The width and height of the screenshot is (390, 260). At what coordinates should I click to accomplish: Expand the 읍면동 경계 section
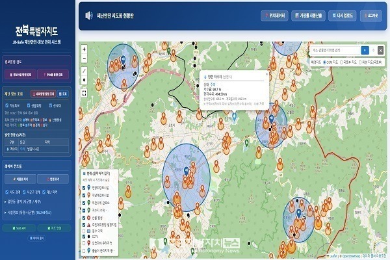[x=23, y=201]
